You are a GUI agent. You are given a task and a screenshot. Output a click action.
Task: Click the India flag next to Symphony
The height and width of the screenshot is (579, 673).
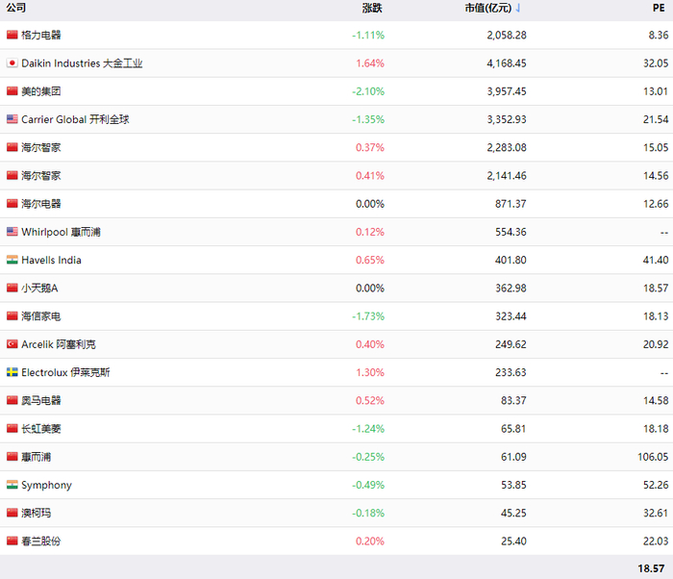[x=12, y=485]
